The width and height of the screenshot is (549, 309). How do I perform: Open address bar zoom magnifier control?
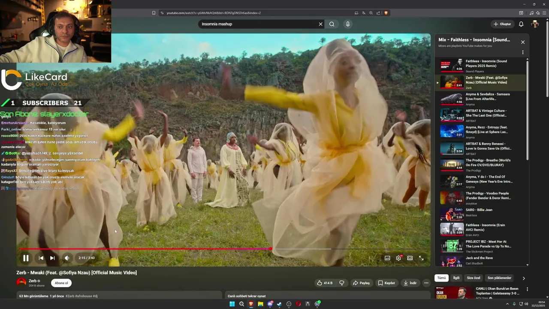[371, 13]
